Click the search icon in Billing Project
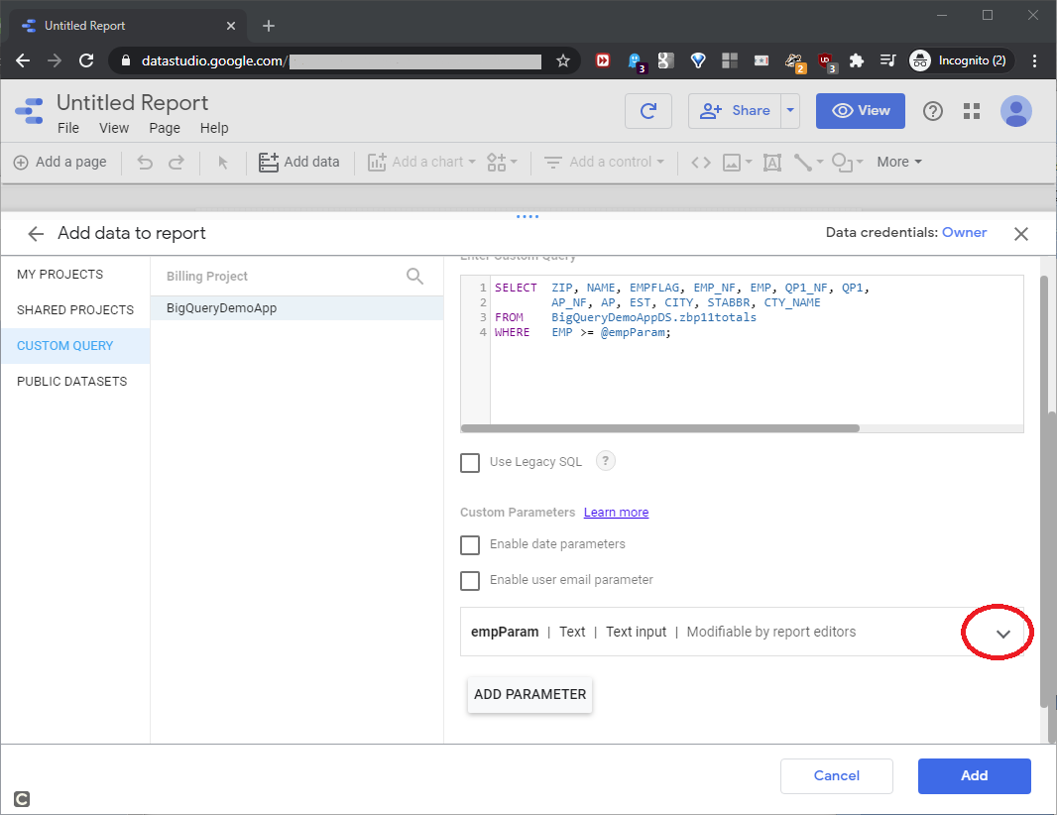The height and width of the screenshot is (815, 1057). 415,277
